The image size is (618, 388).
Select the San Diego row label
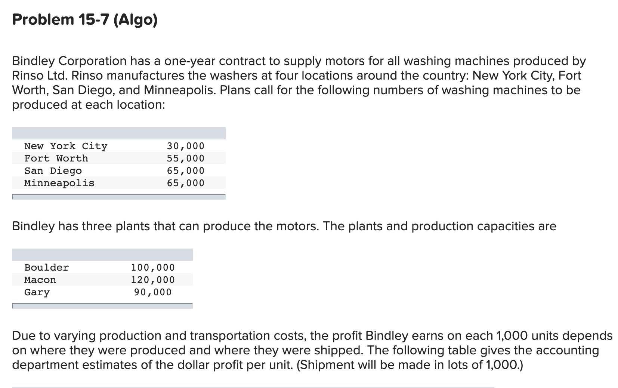[x=53, y=171]
